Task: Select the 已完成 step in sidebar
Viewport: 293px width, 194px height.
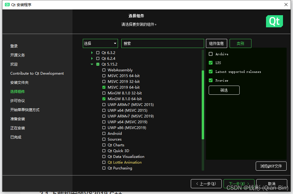Action: (16, 137)
